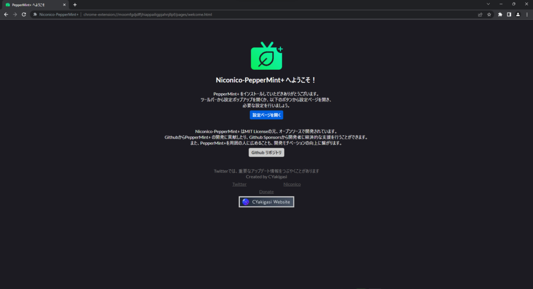Toggle the browser side panel
This screenshot has width=533, height=289.
pyautogui.click(x=509, y=15)
